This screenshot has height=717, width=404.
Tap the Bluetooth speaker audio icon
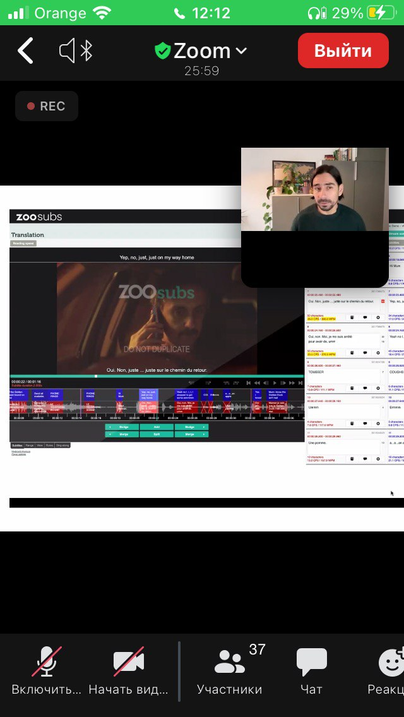coord(76,51)
